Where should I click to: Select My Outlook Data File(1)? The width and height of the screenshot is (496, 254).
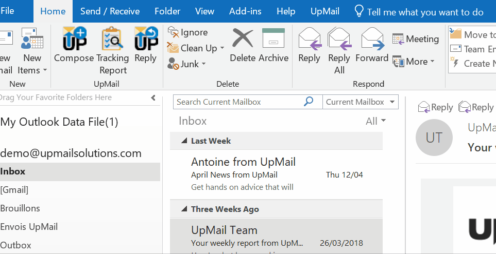[x=59, y=122]
